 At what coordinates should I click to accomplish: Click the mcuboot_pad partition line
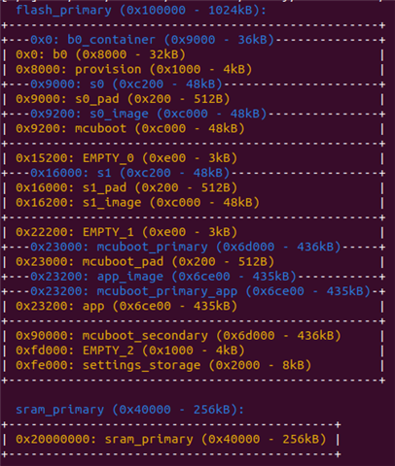tap(145, 261)
